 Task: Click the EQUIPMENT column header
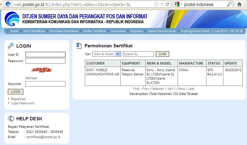tap(133, 63)
